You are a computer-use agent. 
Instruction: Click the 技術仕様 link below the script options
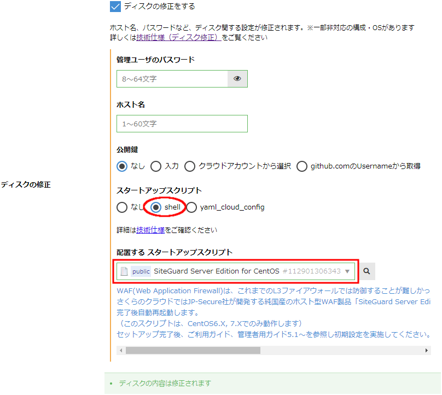pos(150,230)
